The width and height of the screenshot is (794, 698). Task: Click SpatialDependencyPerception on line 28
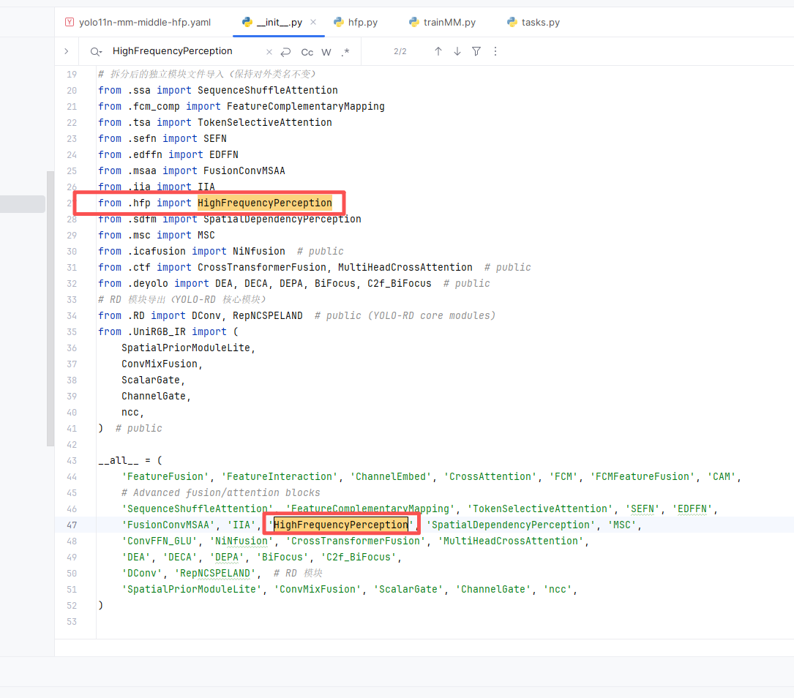click(x=282, y=219)
